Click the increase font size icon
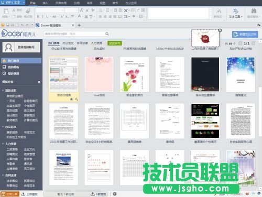Viewport: 262px width, 197px height. pyautogui.click(x=82, y=10)
